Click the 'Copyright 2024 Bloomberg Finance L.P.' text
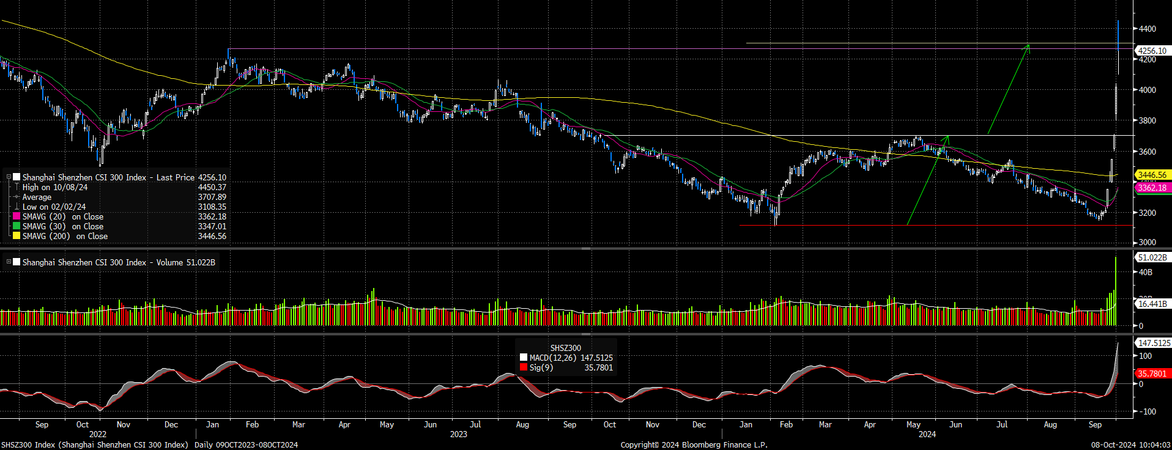The image size is (1172, 450). tap(694, 444)
